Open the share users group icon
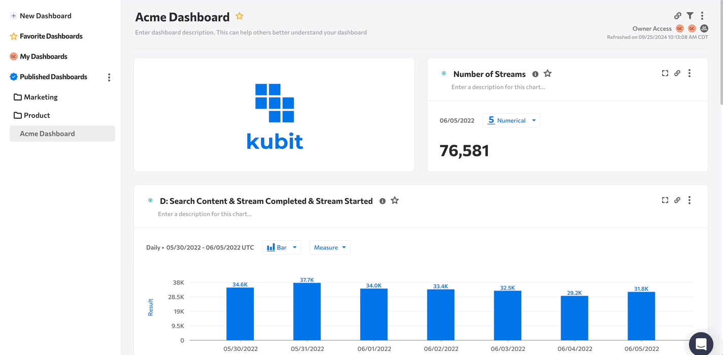The image size is (723, 355). pyautogui.click(x=704, y=28)
